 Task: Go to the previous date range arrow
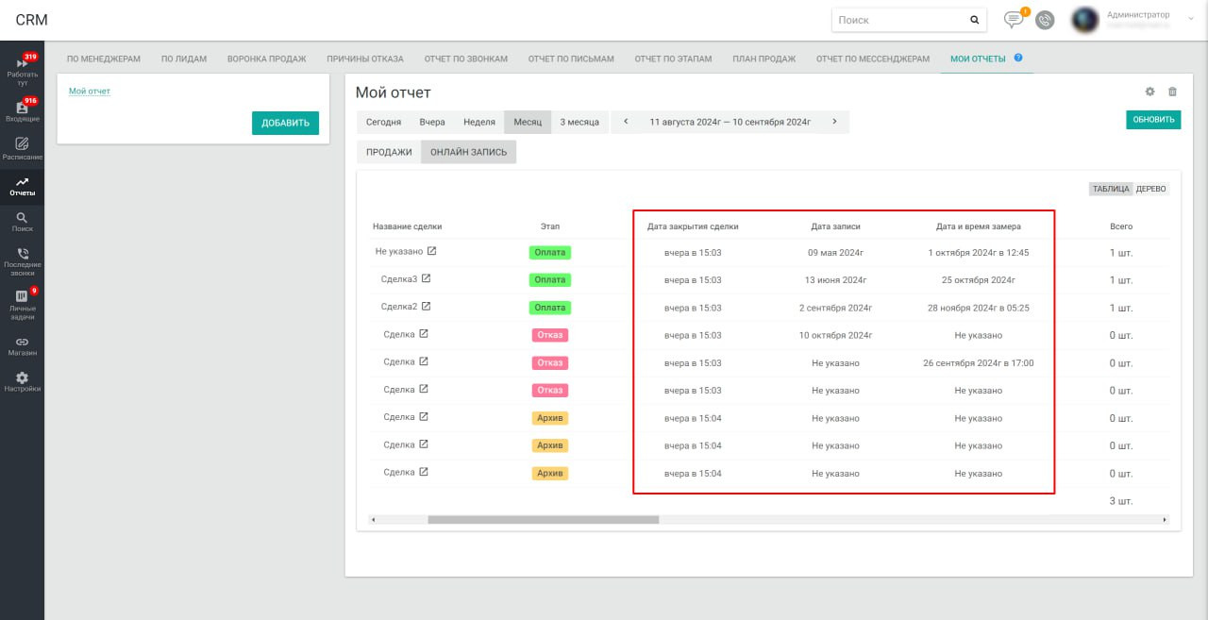coord(626,122)
